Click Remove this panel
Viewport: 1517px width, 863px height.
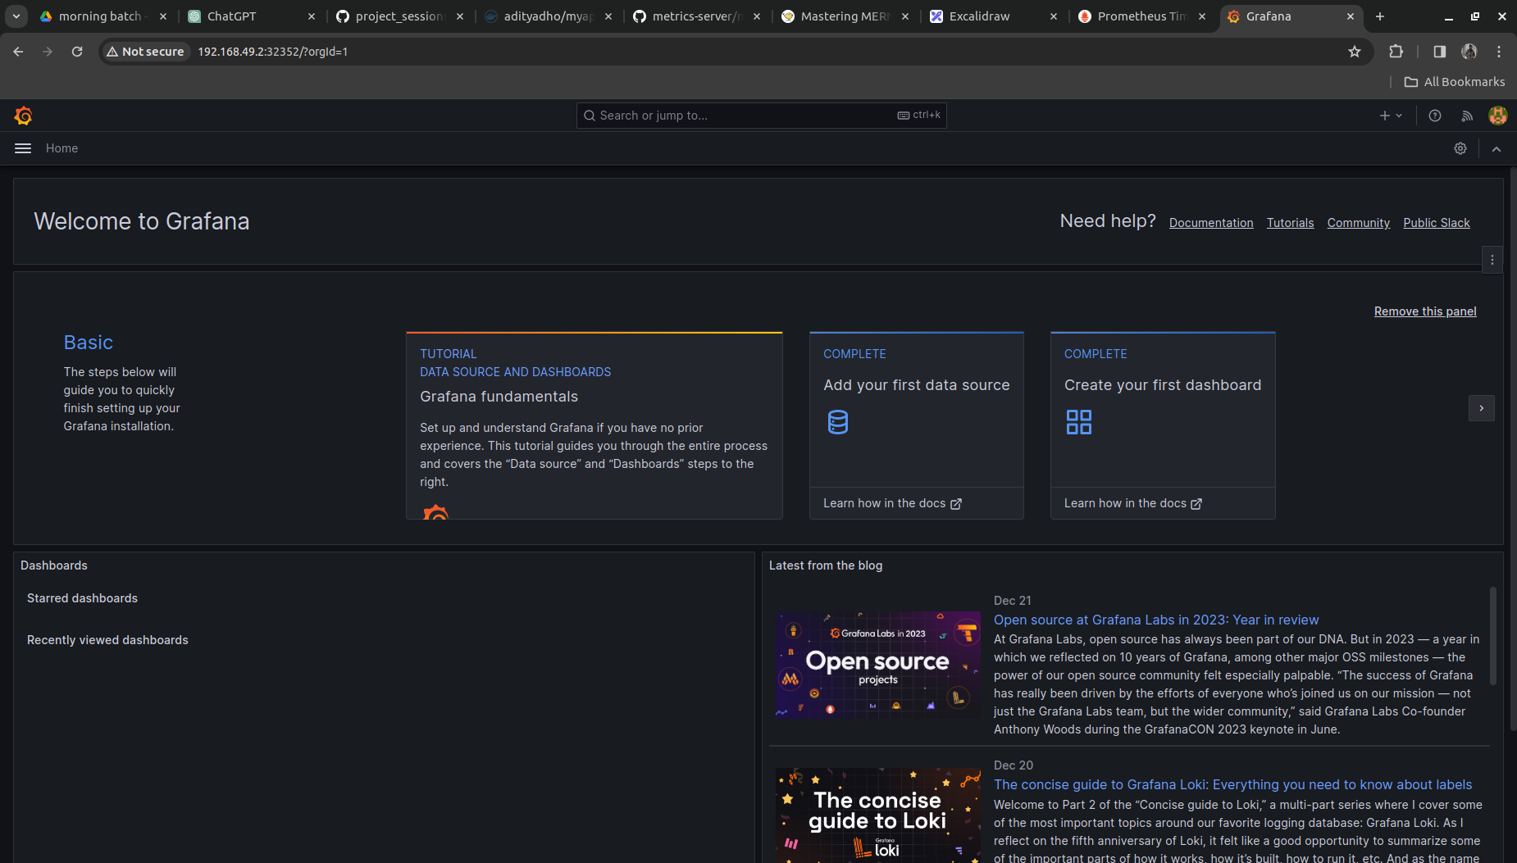(x=1425, y=311)
